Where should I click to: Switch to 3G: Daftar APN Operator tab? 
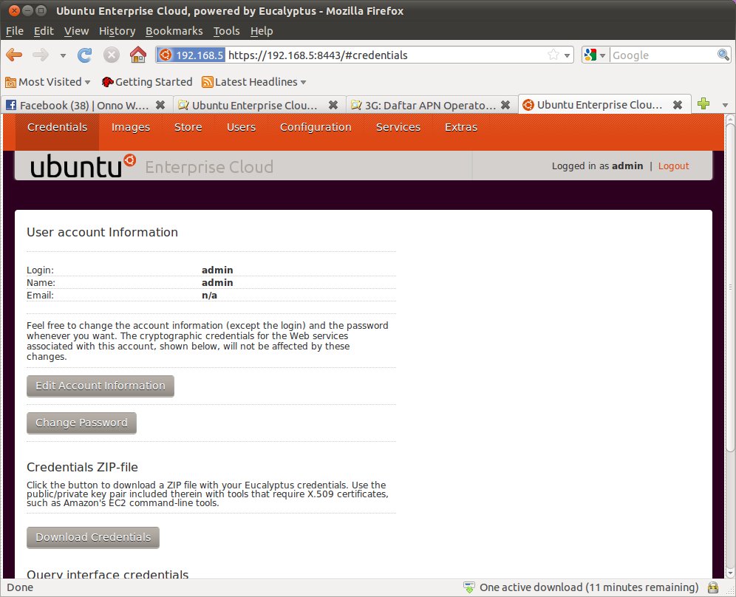click(x=430, y=105)
